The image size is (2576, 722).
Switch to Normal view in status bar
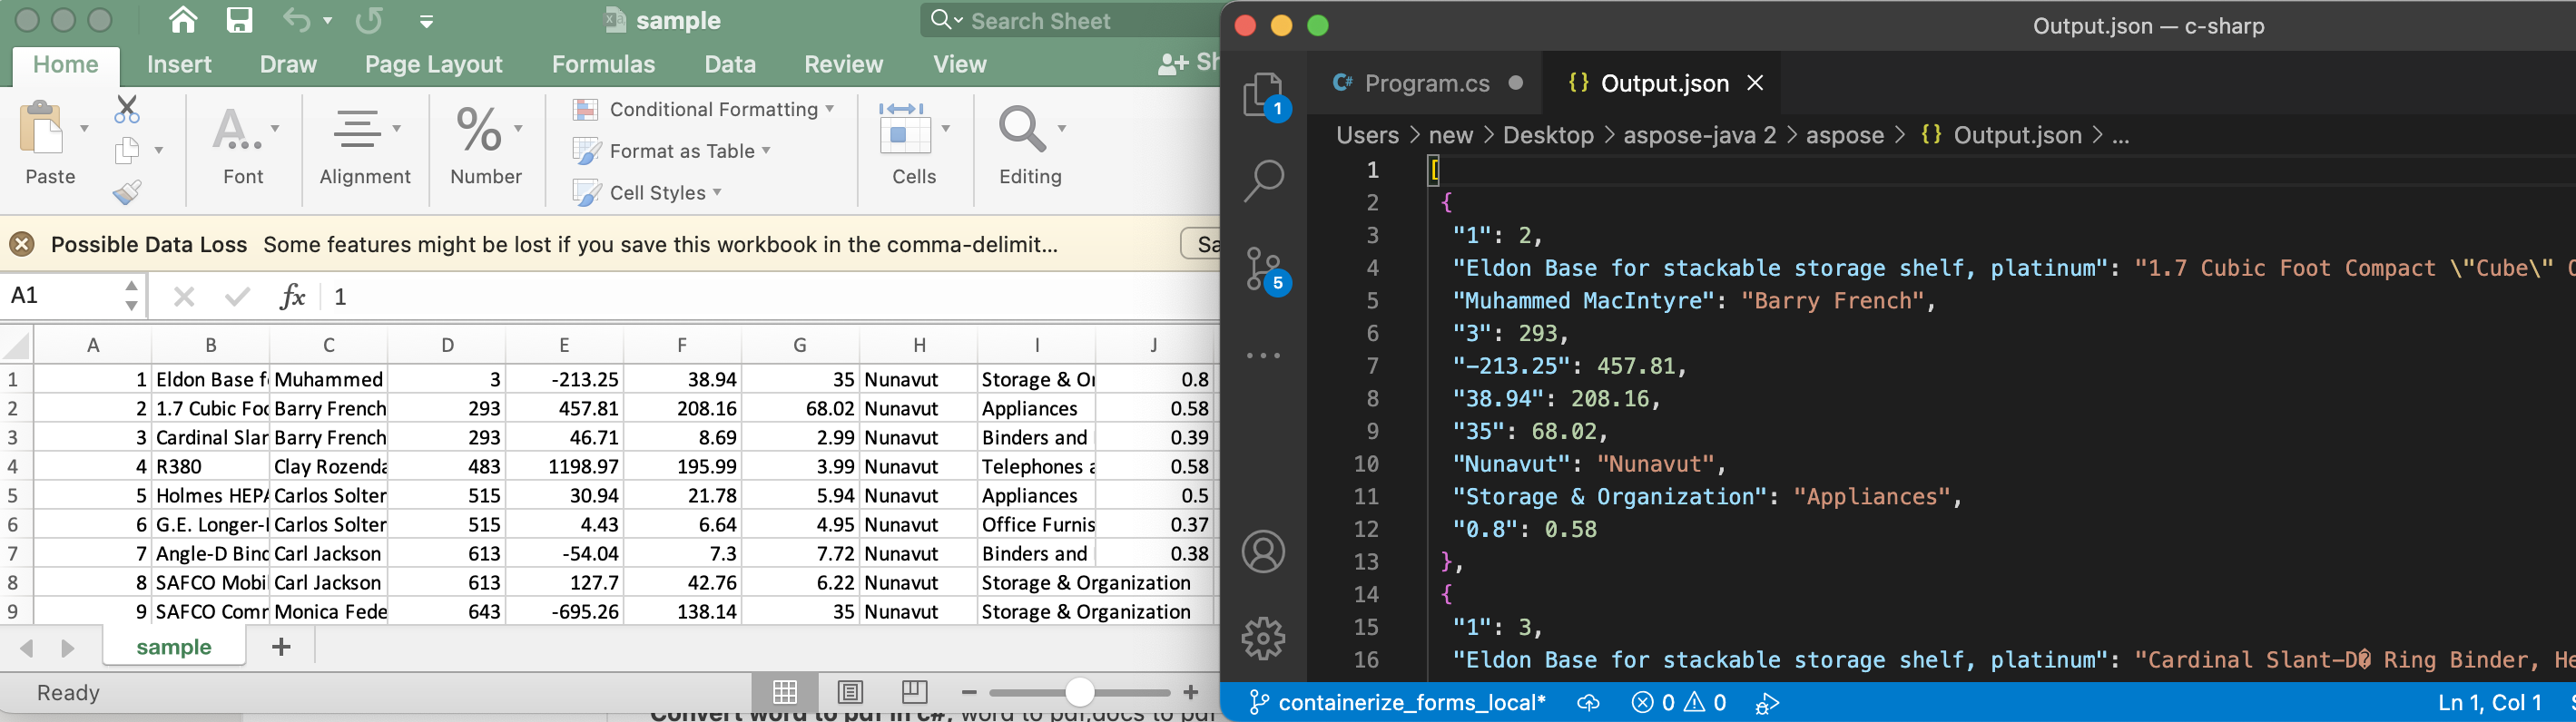click(x=785, y=691)
